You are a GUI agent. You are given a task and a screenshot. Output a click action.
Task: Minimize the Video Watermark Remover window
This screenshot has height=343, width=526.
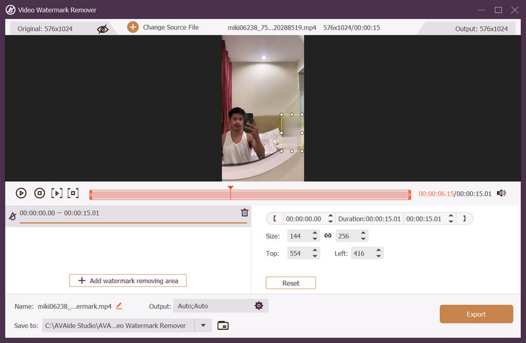481,10
